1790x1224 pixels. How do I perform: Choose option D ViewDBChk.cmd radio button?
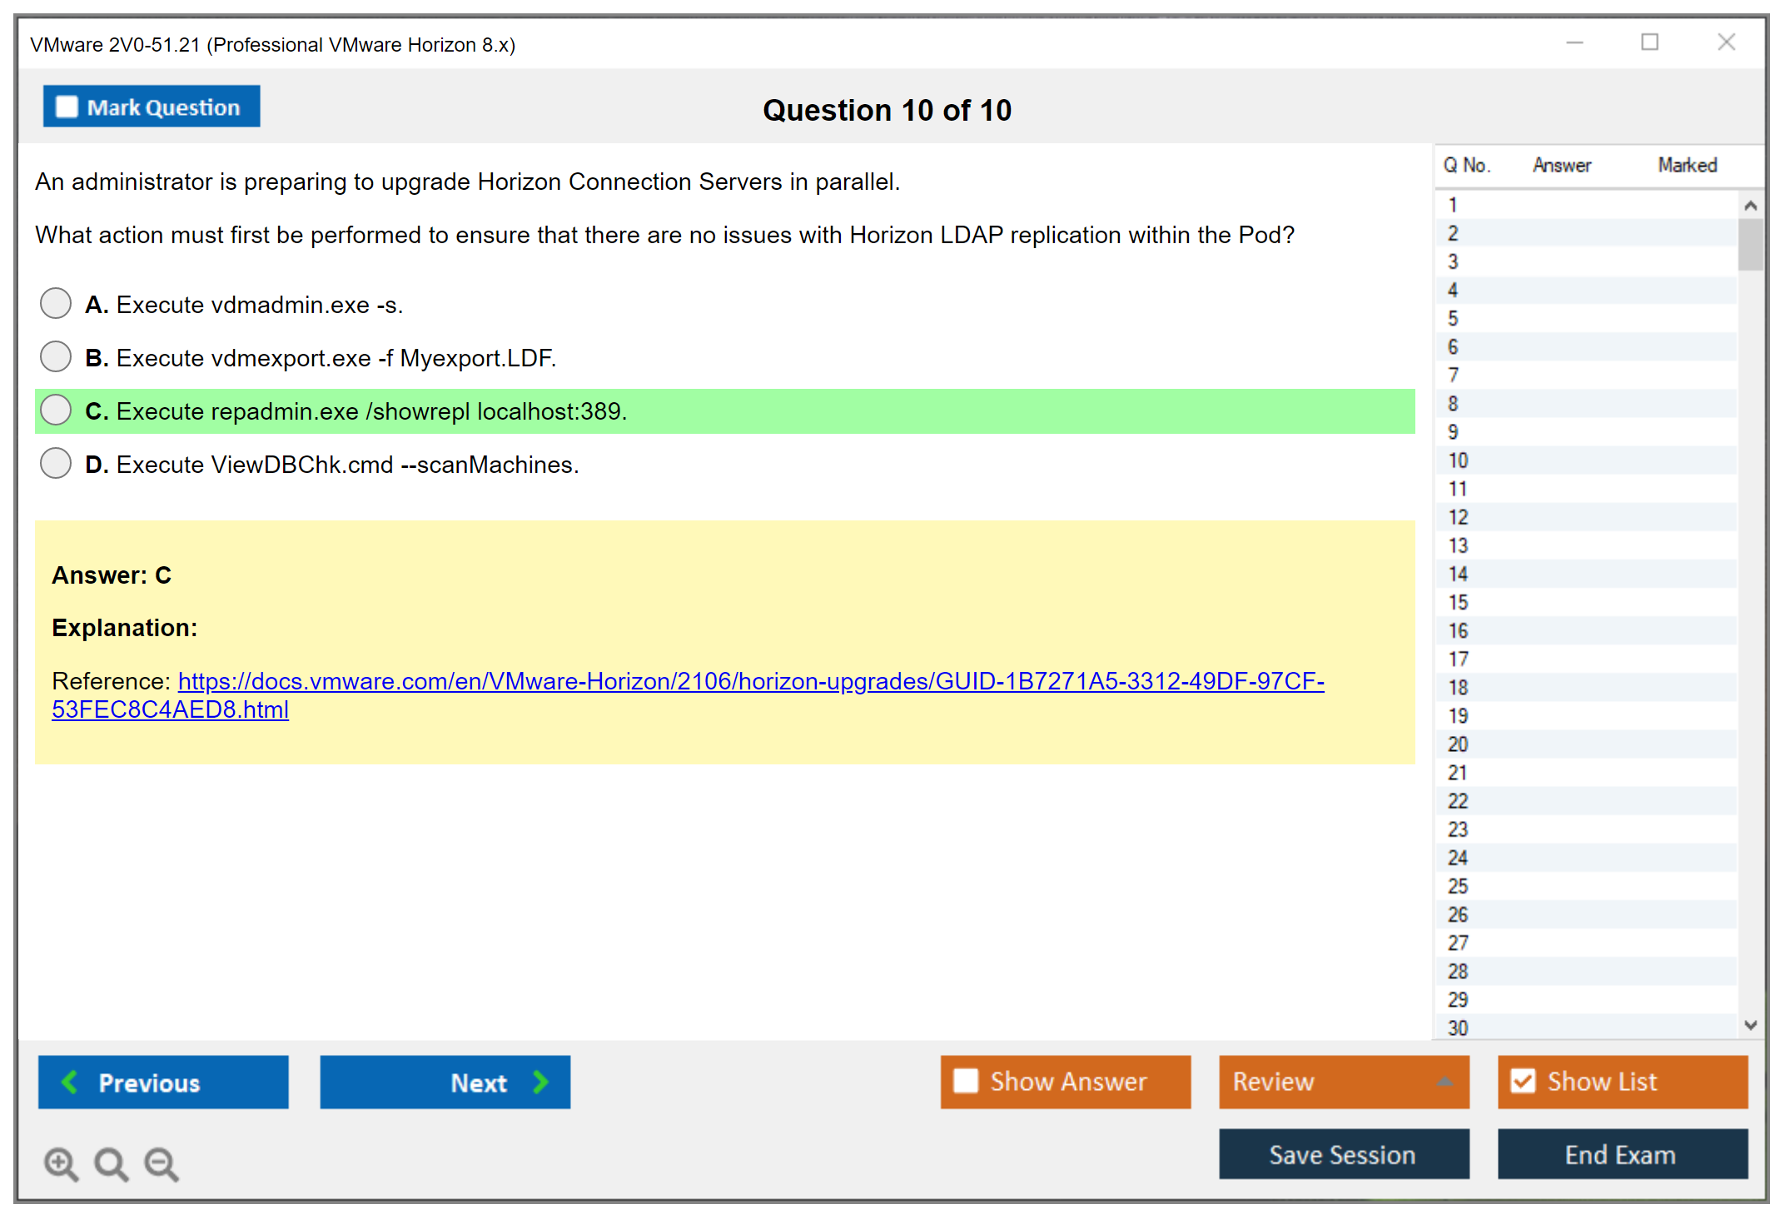coord(56,464)
